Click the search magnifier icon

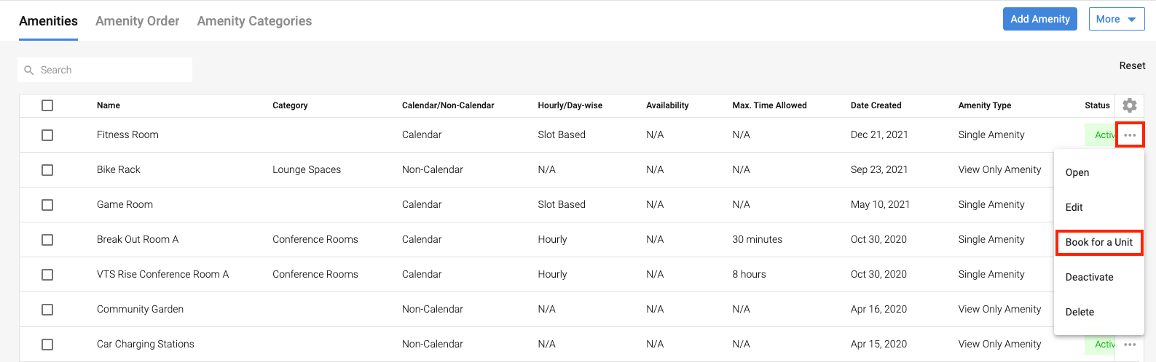coord(29,71)
